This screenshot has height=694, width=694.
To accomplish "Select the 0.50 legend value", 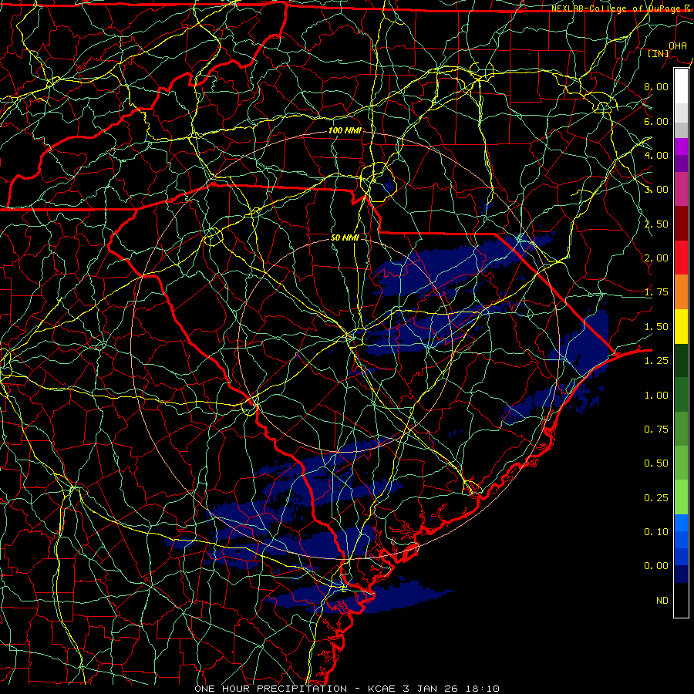I will click(656, 463).
